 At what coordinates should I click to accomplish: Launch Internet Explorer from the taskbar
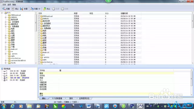pyautogui.click(x=12, y=106)
